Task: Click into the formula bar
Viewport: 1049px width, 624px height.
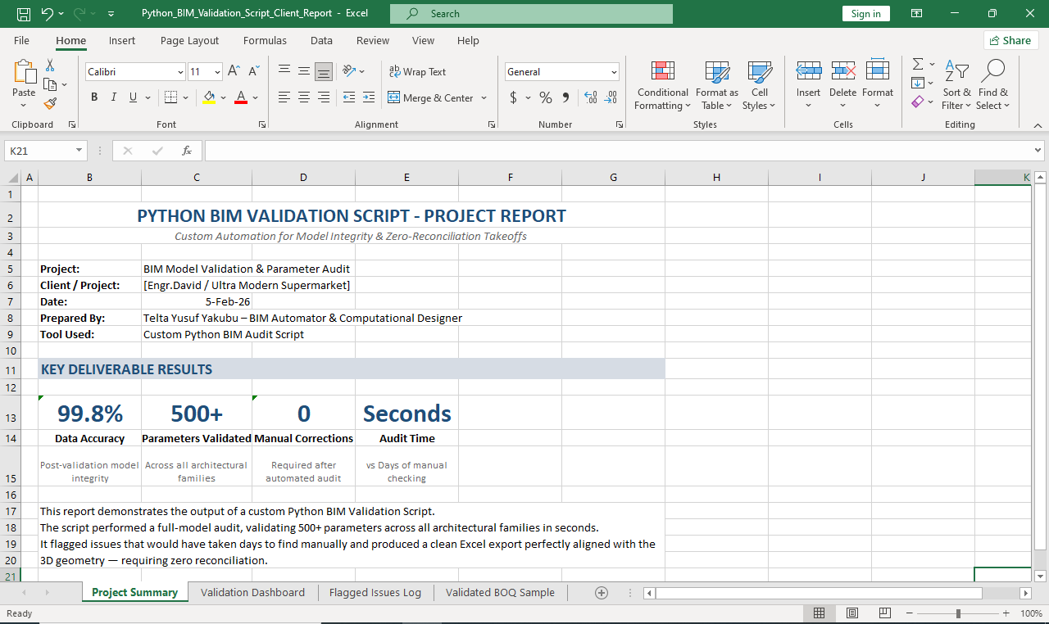Action: click(x=619, y=151)
